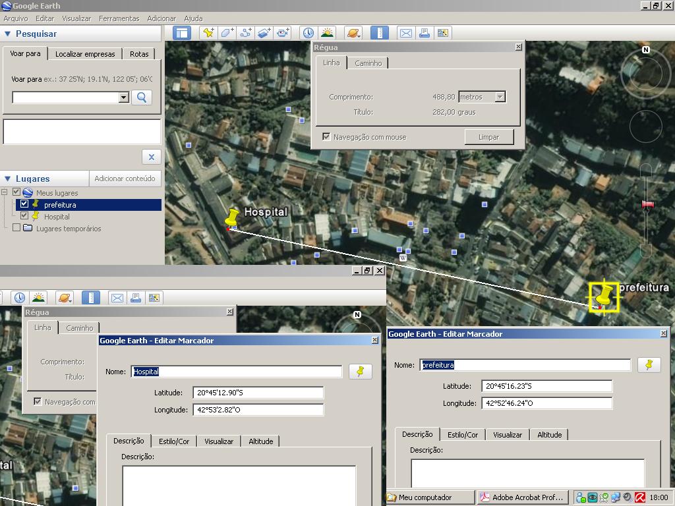The image size is (675, 506).
Task: Click the Add Path toolbar icon
Action: 246,33
